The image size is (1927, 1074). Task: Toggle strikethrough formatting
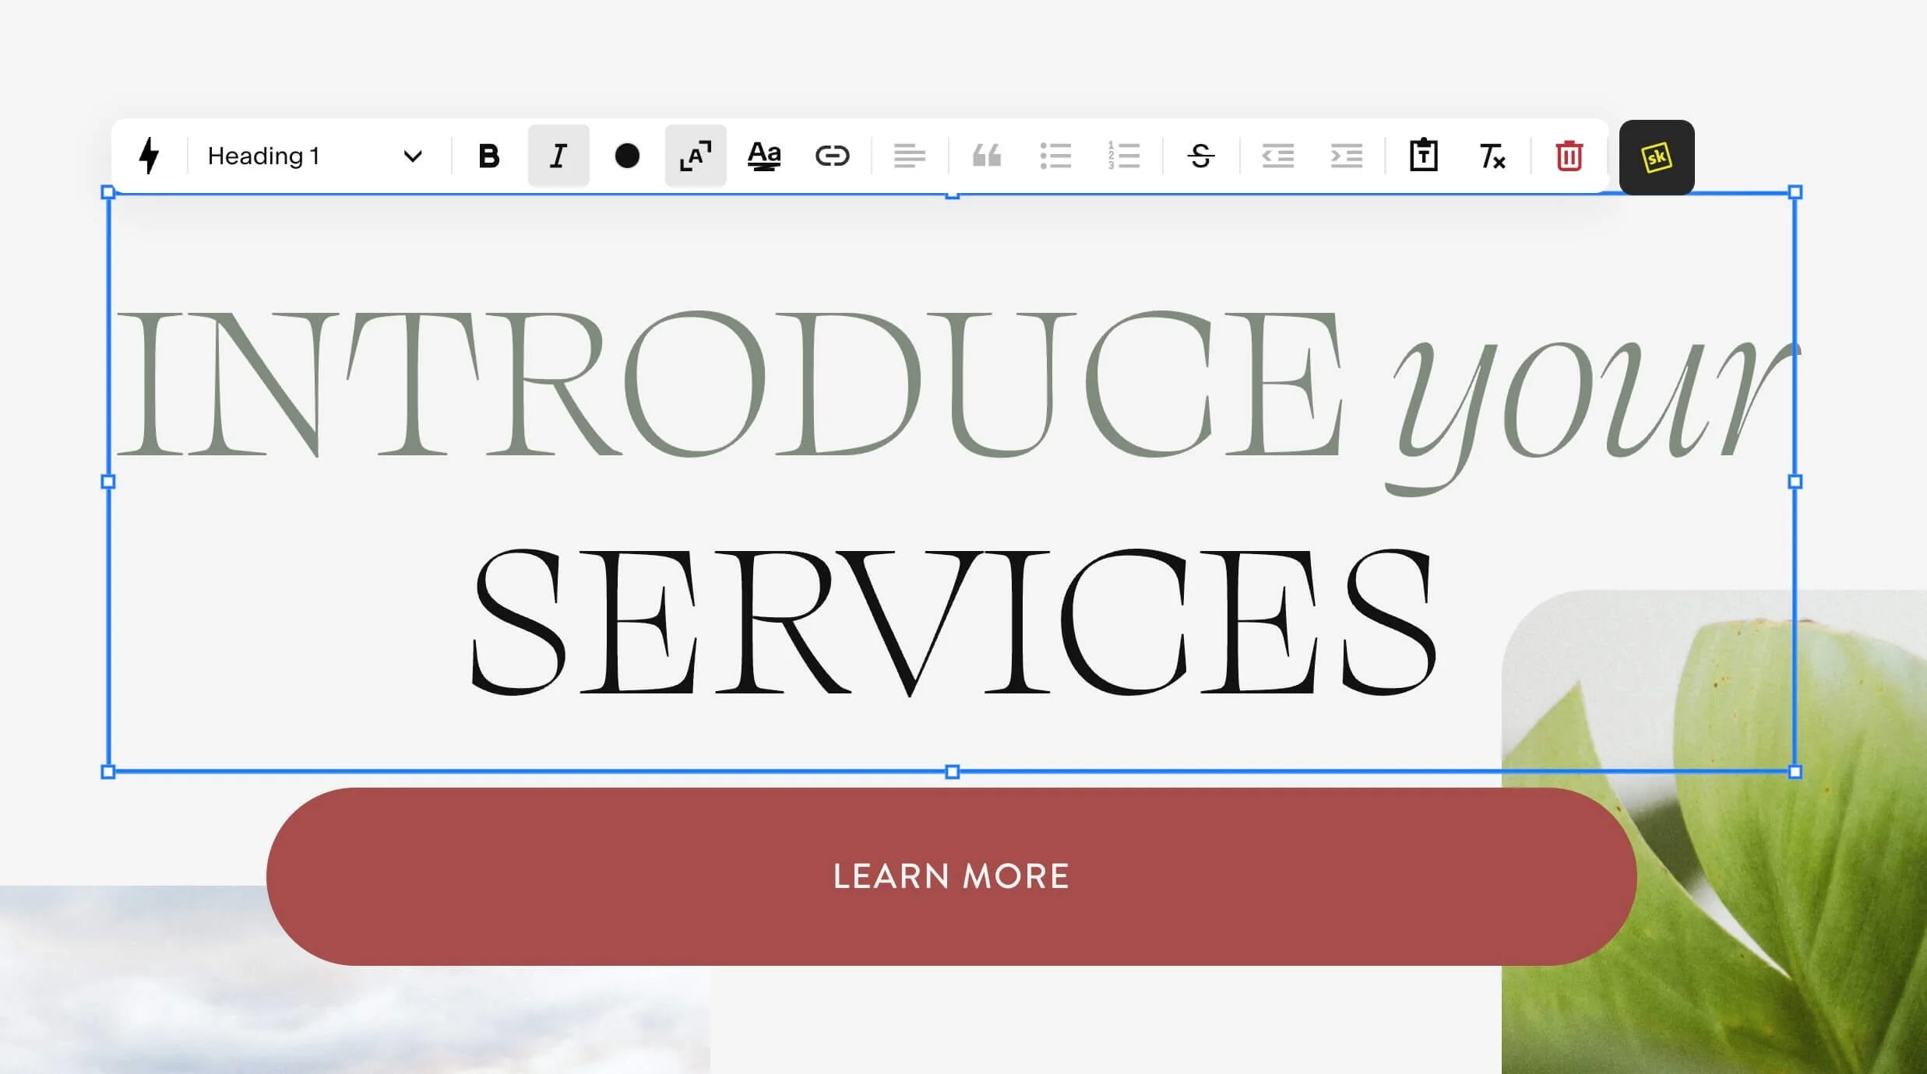1200,156
